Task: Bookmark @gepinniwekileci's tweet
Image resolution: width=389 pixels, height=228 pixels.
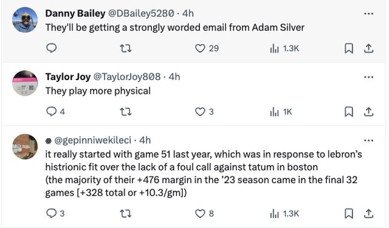Action: pos(349,213)
